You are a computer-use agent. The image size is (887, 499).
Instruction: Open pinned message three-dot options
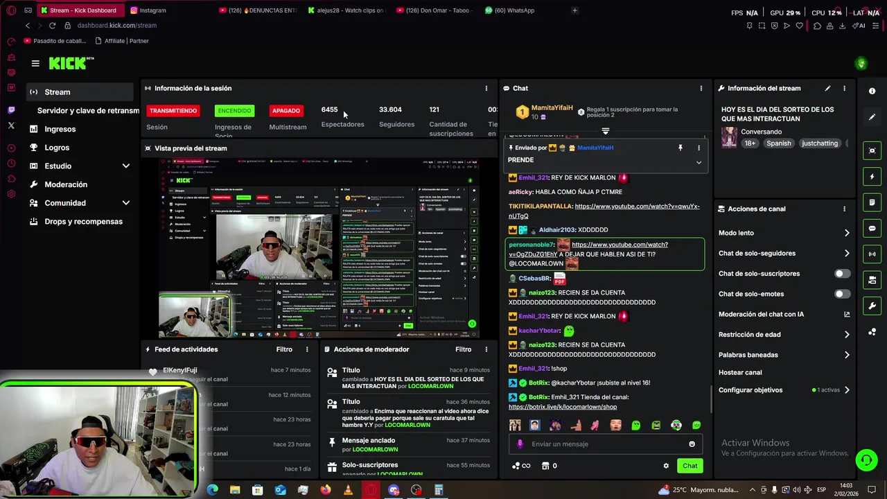[x=699, y=148]
